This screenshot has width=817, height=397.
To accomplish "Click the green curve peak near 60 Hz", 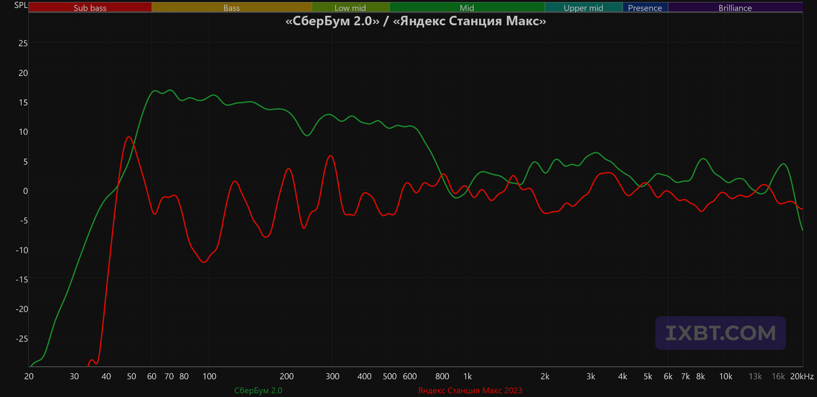I will point(155,91).
